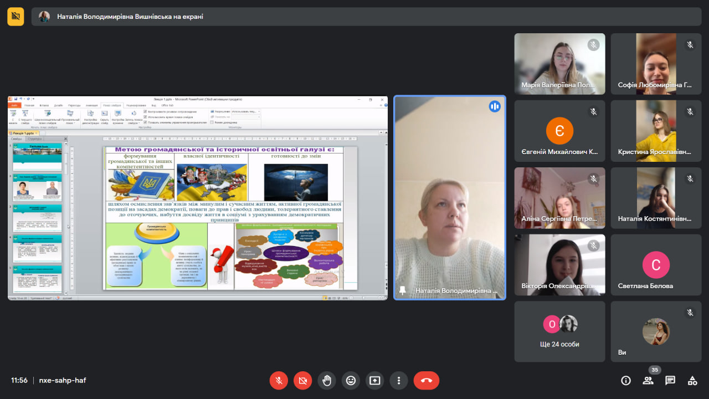The height and width of the screenshot is (399, 709).
Task: Click Марія Валеріївна's video tile
Action: click(x=559, y=63)
